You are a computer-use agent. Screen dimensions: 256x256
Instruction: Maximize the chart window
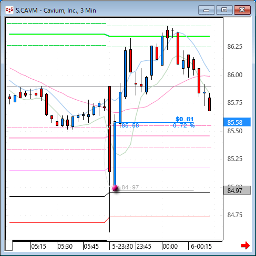[x=224, y=10]
